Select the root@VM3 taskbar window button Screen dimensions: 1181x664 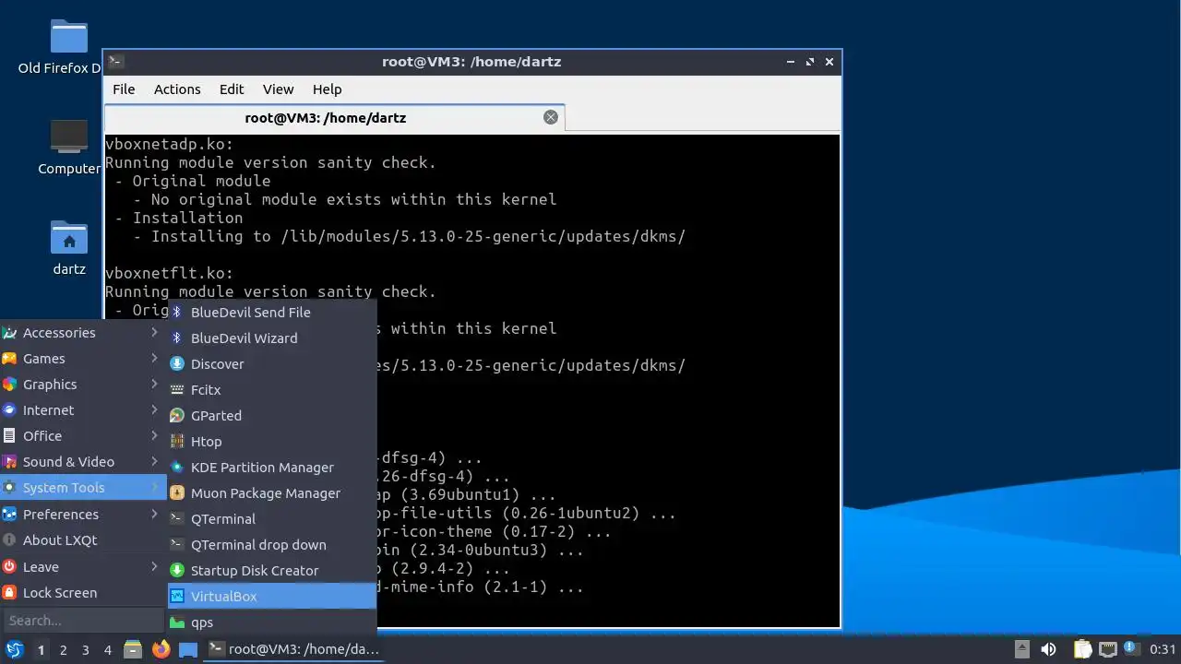click(295, 649)
